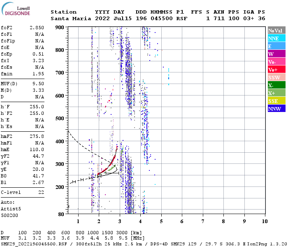Click the B0 value 41.7
Viewport: 288px width, 247px height.
(38, 176)
